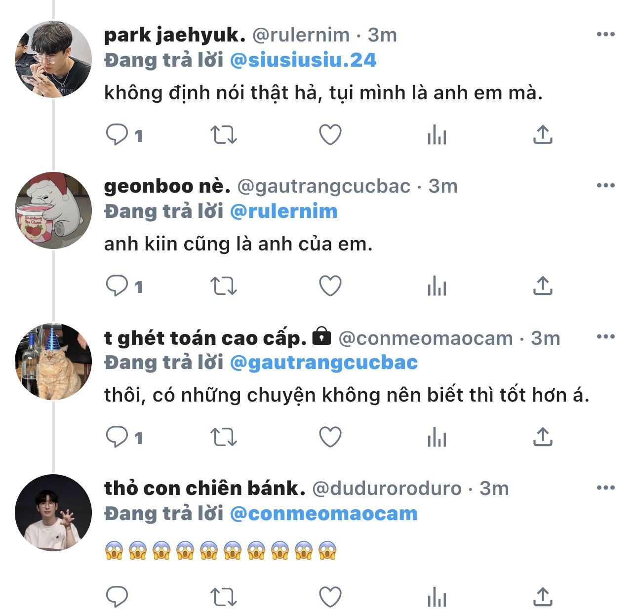Share thỏ con chiên bánk's emoji tweet
Image resolution: width=637 pixels, height=616 pixels.
click(543, 596)
